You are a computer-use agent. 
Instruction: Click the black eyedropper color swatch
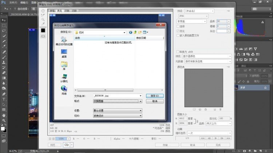point(43,30)
